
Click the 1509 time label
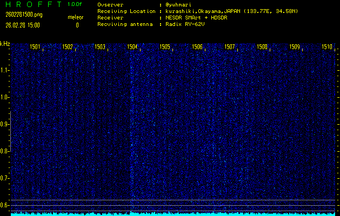(295, 47)
